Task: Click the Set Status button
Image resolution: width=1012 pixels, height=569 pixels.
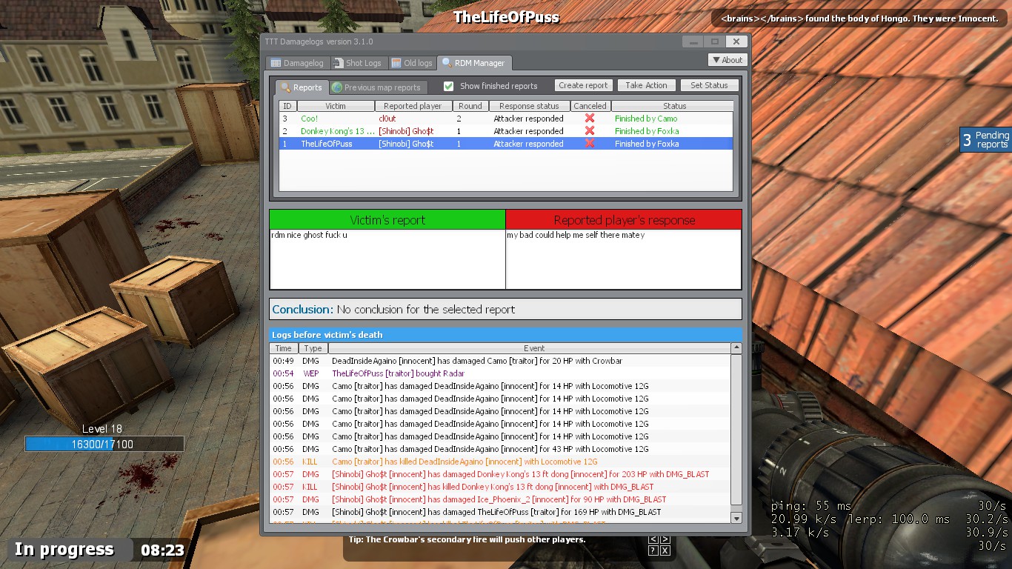Action: pyautogui.click(x=709, y=85)
